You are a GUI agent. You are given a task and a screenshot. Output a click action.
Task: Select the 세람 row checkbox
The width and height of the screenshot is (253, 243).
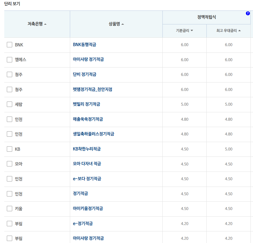(10, 104)
